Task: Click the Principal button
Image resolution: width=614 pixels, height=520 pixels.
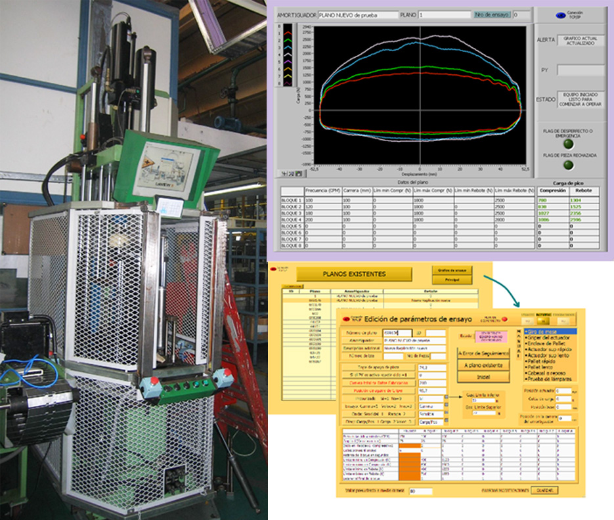Action: click(452, 280)
